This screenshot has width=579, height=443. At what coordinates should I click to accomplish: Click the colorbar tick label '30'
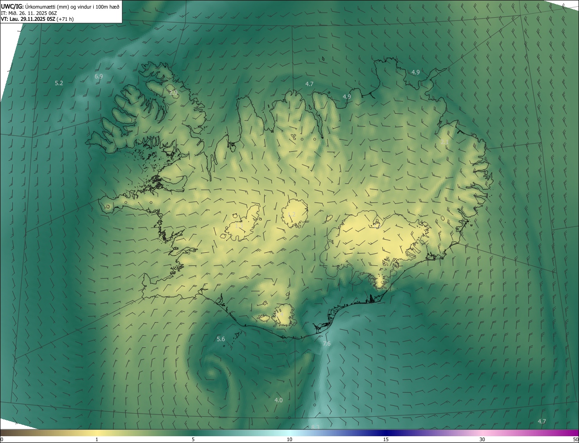click(x=482, y=439)
